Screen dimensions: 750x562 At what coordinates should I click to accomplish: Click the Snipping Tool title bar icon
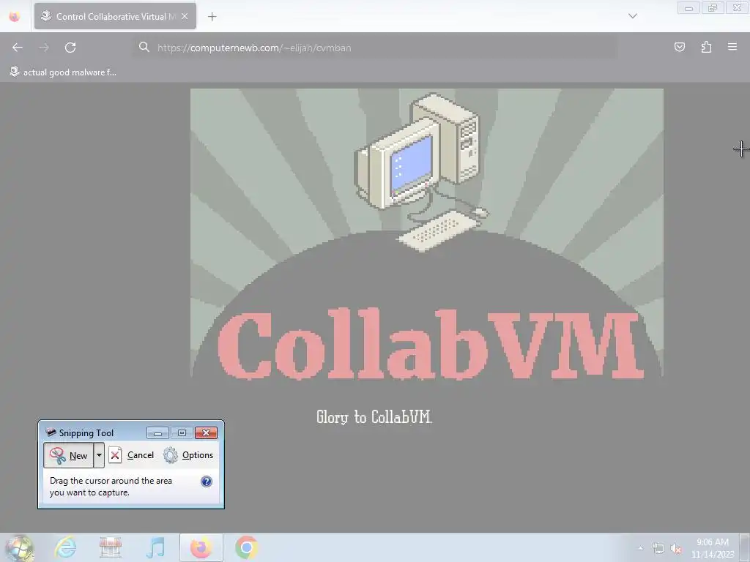[x=51, y=432]
